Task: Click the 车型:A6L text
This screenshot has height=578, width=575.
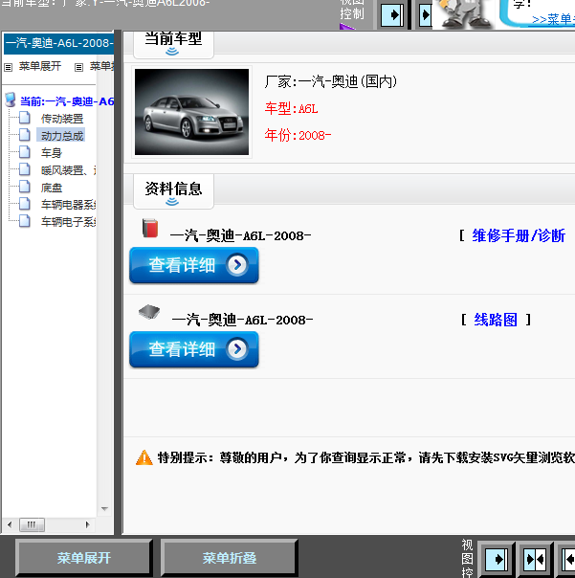Action: pyautogui.click(x=291, y=109)
